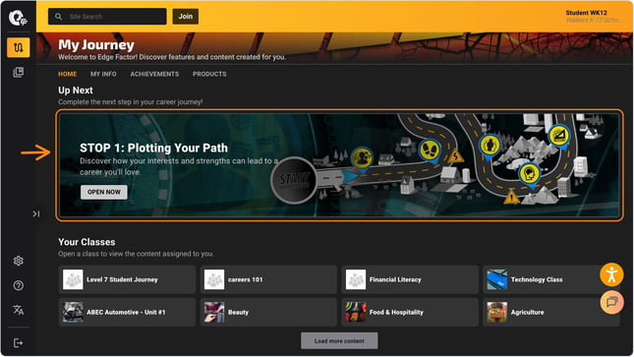Expand the collapsed sidebar arrow
The image size is (634, 357).
pos(36,213)
